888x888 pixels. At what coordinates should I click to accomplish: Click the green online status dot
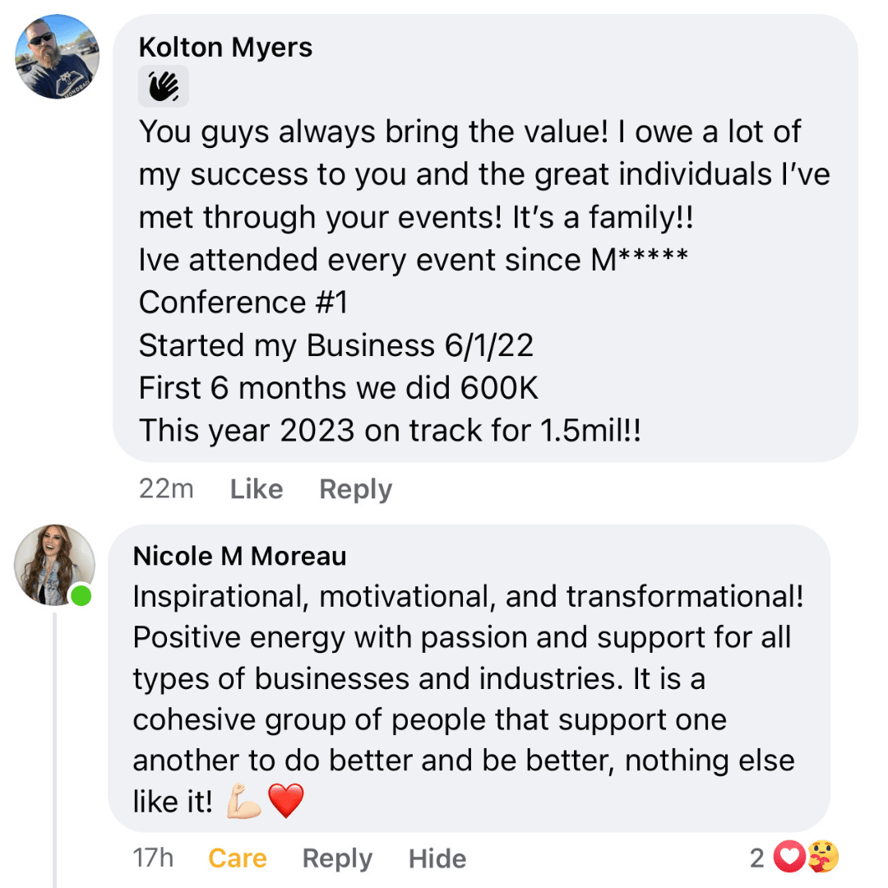[x=81, y=595]
